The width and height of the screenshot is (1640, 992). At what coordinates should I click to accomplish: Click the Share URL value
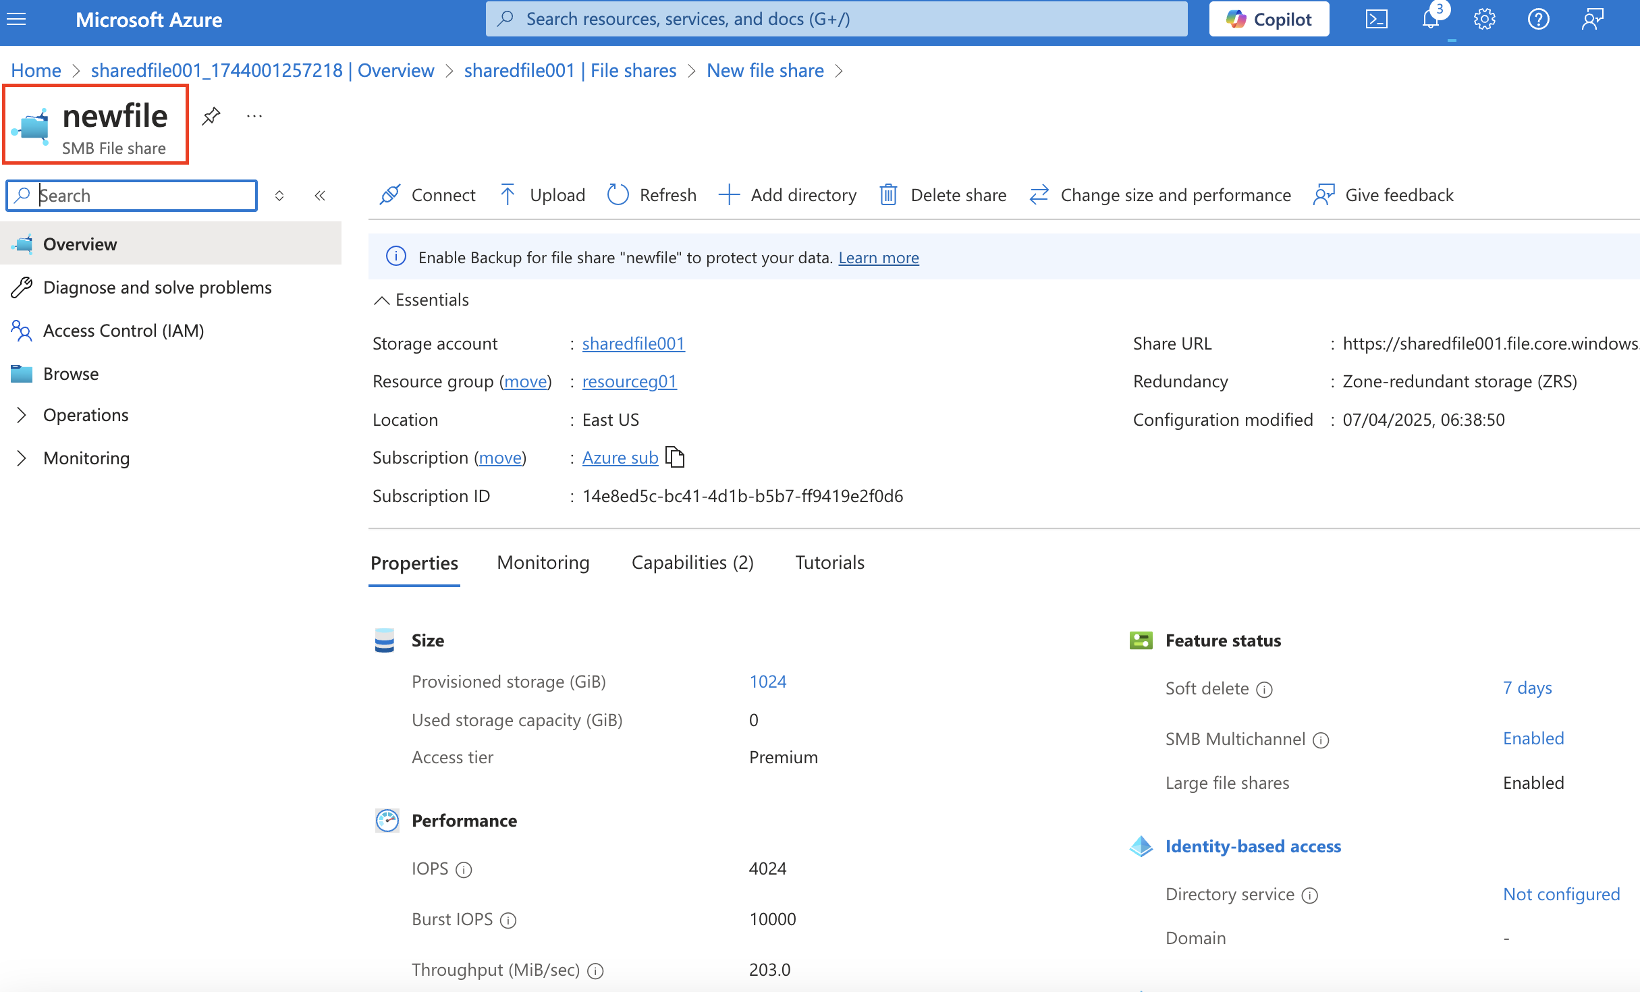(1491, 343)
